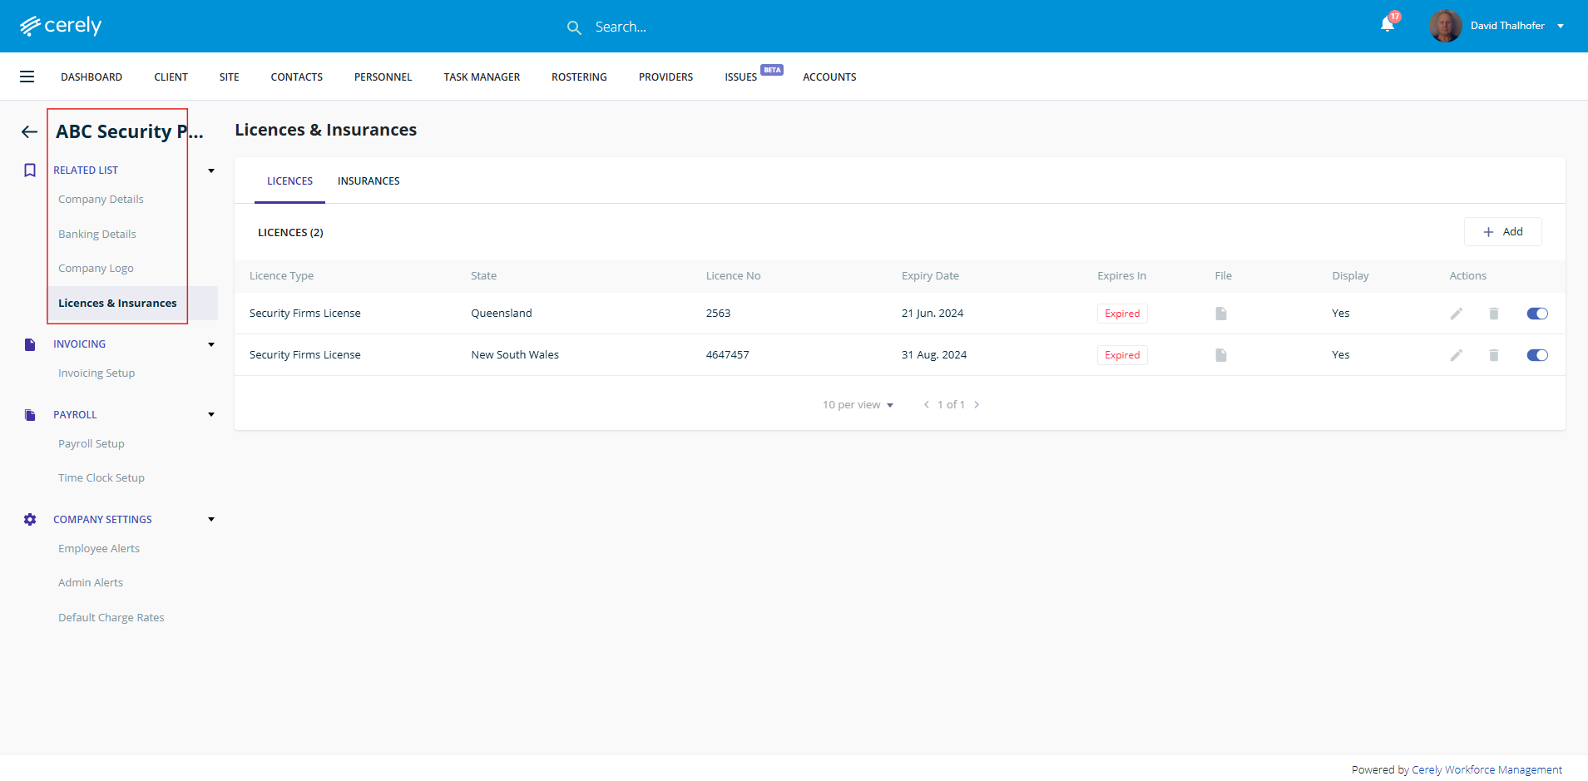Collapse the Payroll sidebar section
The image size is (1588, 781).
coord(211,414)
